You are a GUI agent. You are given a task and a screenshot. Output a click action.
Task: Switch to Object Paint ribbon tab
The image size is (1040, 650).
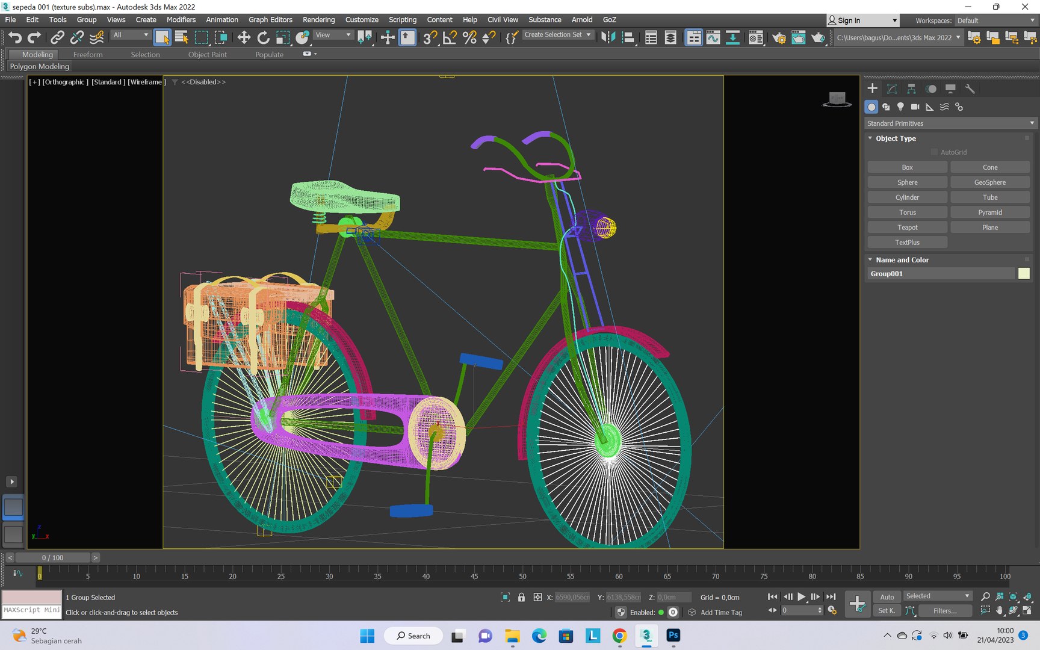click(208, 54)
